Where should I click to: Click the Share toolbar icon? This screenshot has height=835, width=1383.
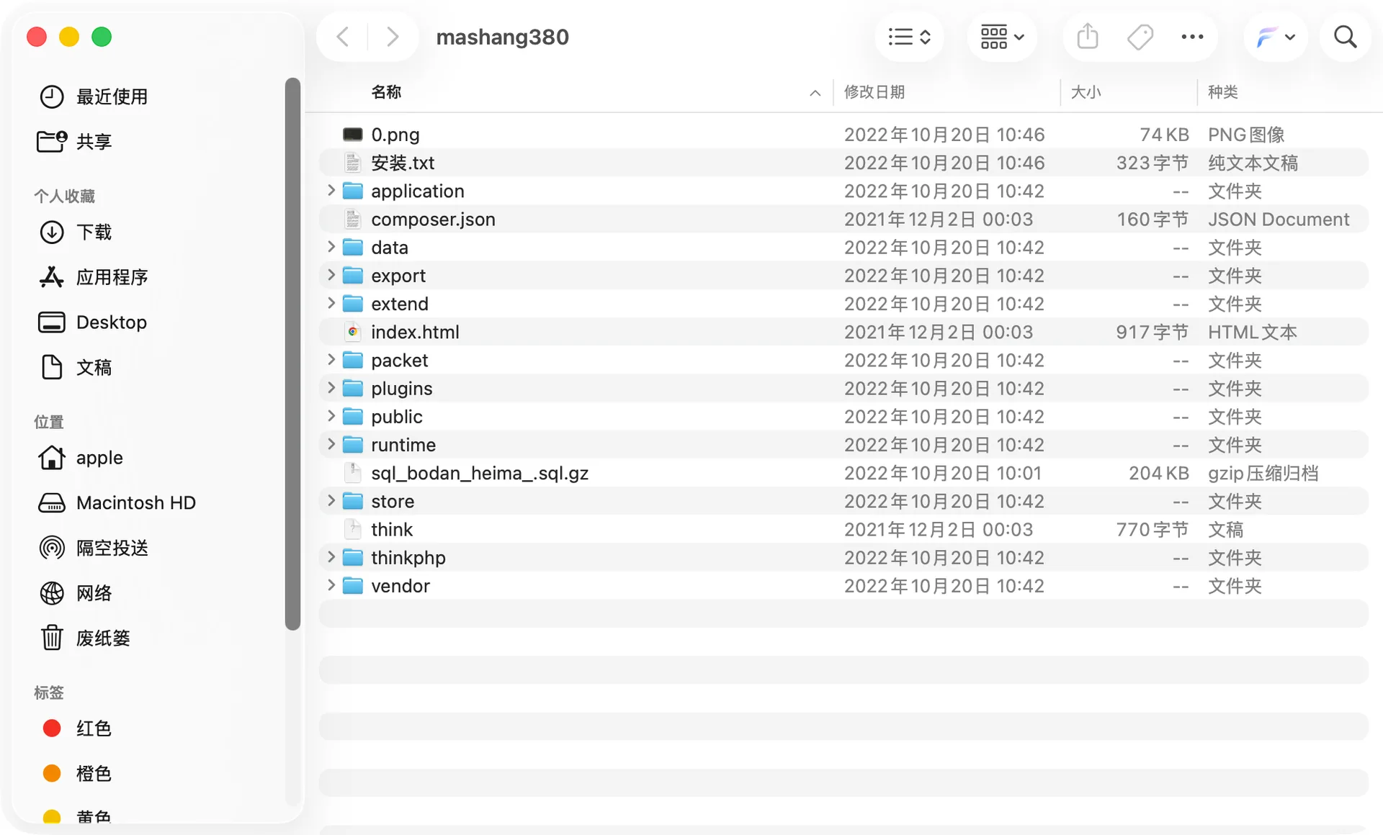point(1087,37)
